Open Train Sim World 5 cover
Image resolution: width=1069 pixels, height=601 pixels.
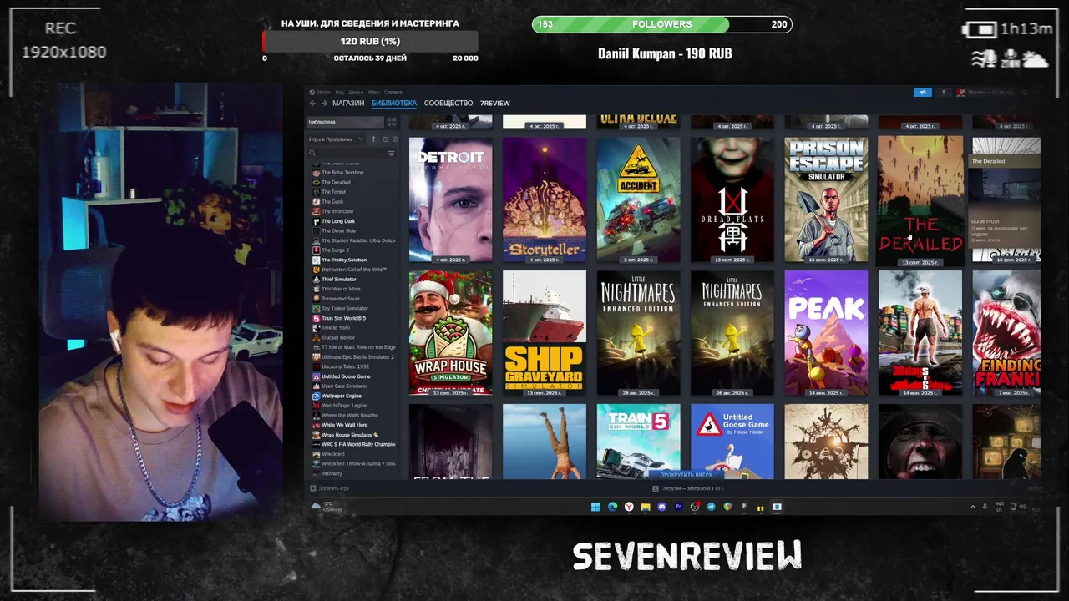pos(639,442)
